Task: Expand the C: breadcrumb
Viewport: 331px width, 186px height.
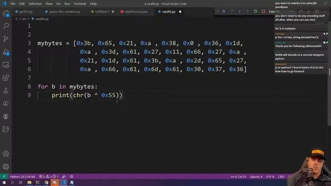Action: [17, 19]
